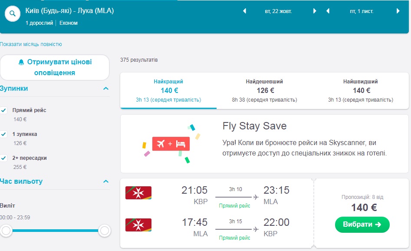411x251 pixels.
Task: Switch to the Найдешевший tab
Action: pos(264,90)
